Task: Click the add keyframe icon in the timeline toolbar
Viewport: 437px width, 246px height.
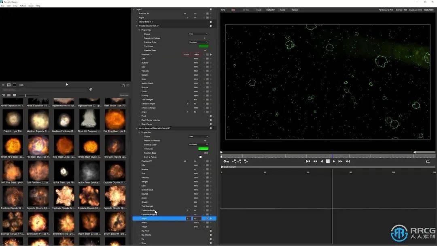Action: coord(239,161)
